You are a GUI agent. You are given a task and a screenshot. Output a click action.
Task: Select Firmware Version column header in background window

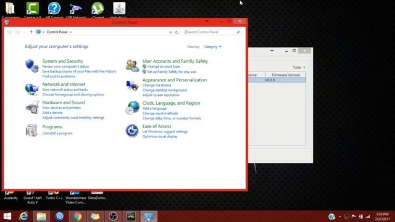(x=286, y=75)
